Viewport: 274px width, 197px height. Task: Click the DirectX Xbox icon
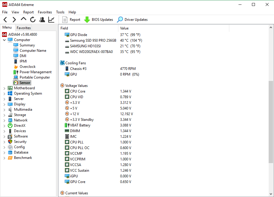(x=10, y=126)
